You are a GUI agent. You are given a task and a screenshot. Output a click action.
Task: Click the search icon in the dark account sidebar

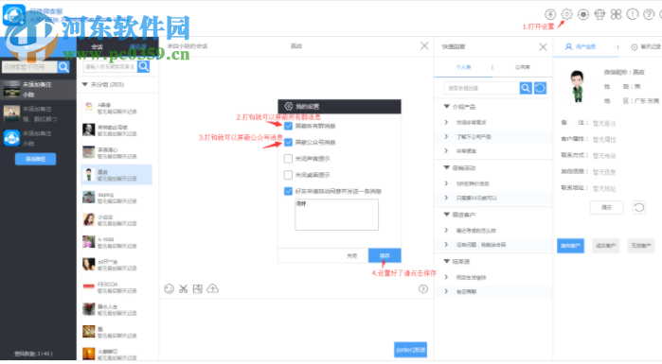point(63,67)
